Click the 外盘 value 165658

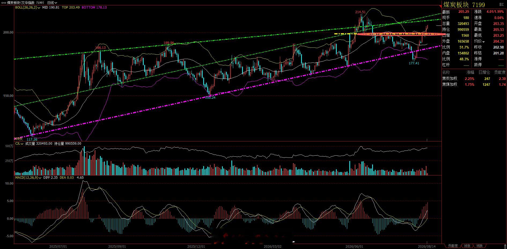click(463, 41)
